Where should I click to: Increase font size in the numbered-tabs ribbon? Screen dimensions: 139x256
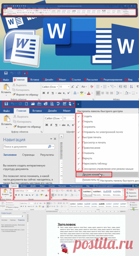click(x=73, y=86)
